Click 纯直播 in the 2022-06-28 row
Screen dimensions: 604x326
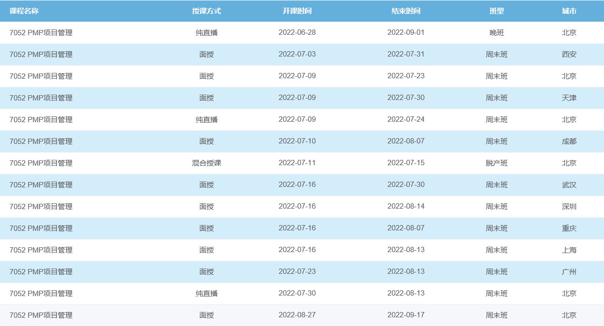[x=206, y=33]
